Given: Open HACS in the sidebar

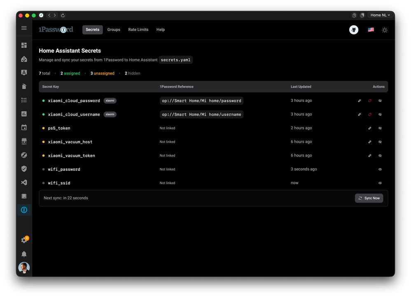Looking at the screenshot, I should (24, 142).
